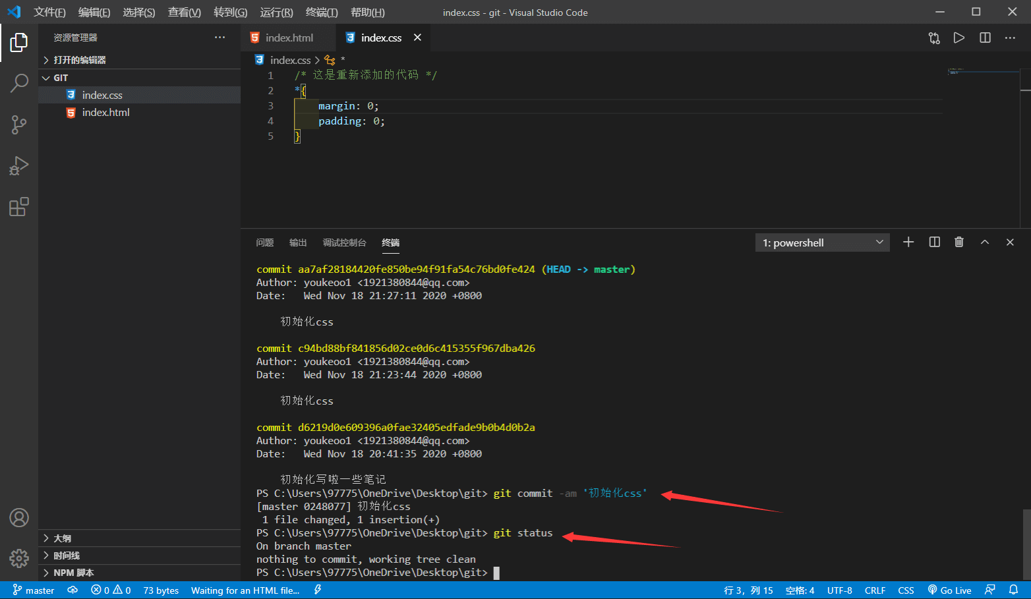Open the Source Control view icon

19,125
